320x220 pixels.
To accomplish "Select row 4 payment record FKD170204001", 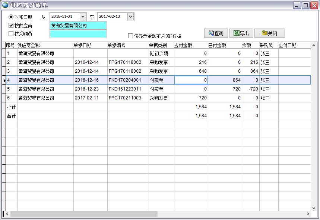I will [x=112, y=80].
